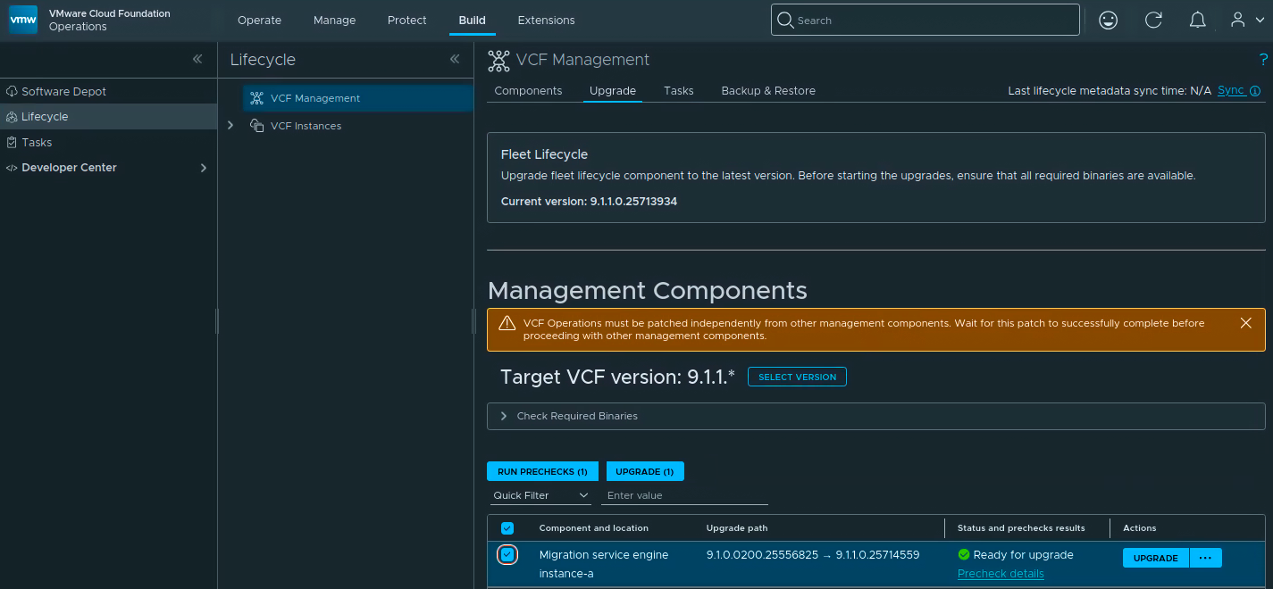
Task: Open the Manage menu
Action: tap(334, 20)
